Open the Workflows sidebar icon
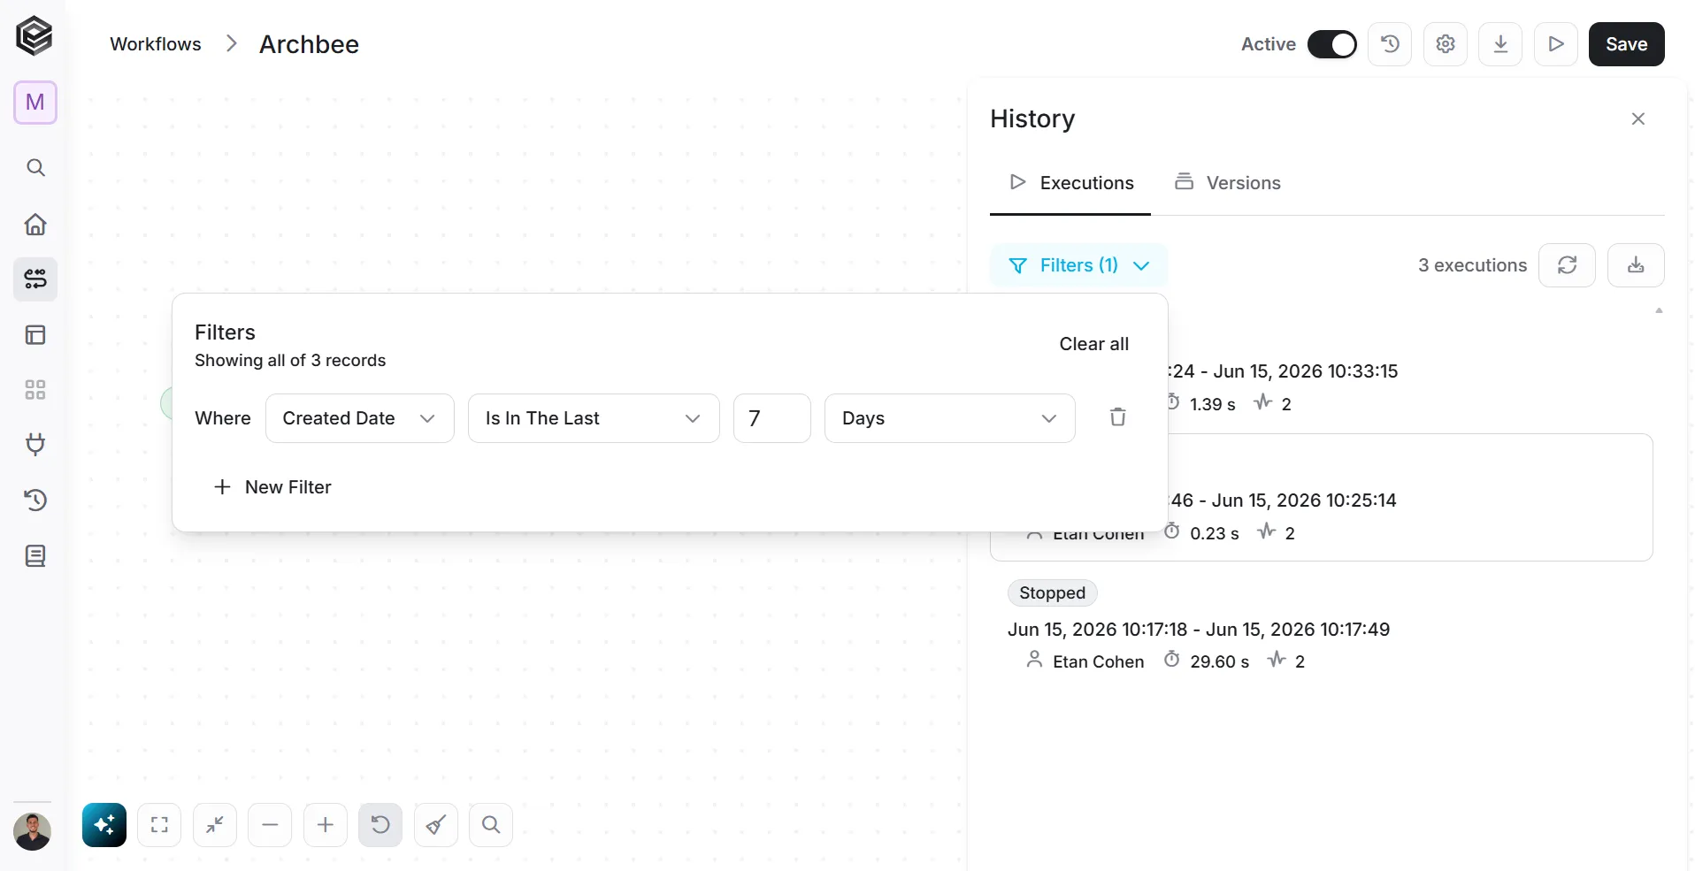This screenshot has height=871, width=1695. click(x=35, y=279)
